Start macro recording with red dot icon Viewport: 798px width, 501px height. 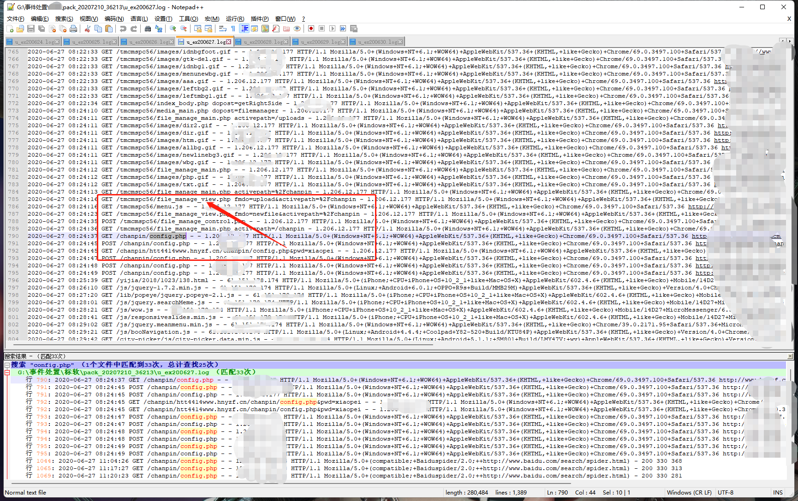(311, 29)
